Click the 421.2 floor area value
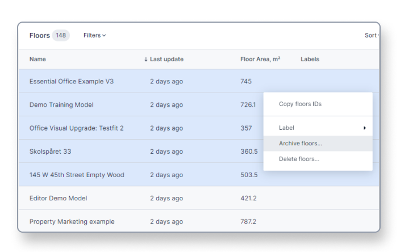400x252 pixels. pyautogui.click(x=248, y=198)
